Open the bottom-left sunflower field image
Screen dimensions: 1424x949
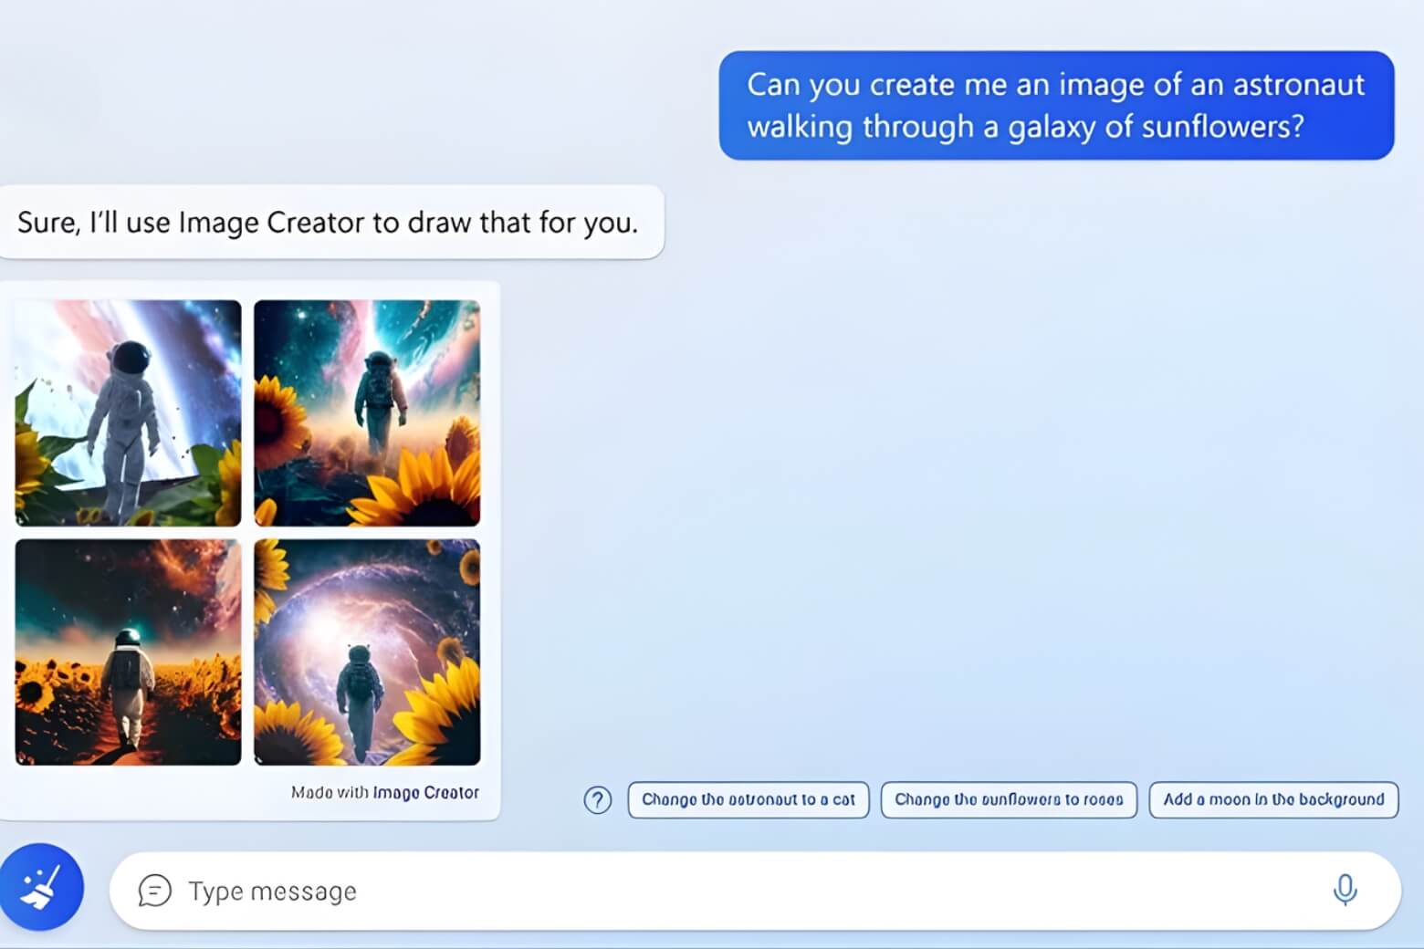129,652
